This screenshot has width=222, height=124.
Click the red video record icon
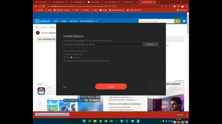[179, 122]
